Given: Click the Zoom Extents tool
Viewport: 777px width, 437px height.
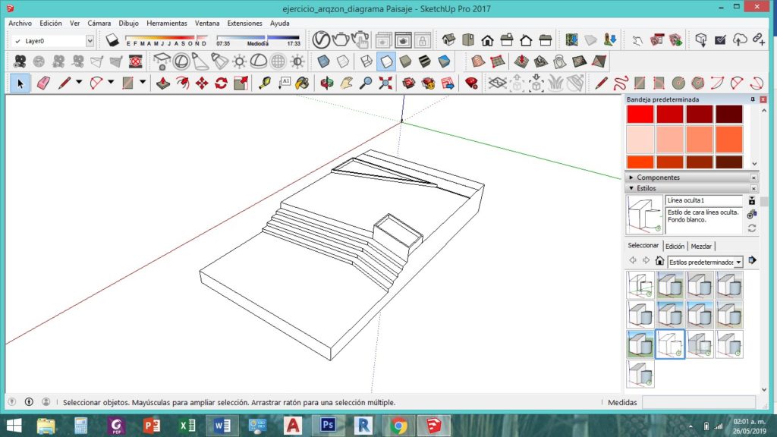Looking at the screenshot, I should pos(385,83).
